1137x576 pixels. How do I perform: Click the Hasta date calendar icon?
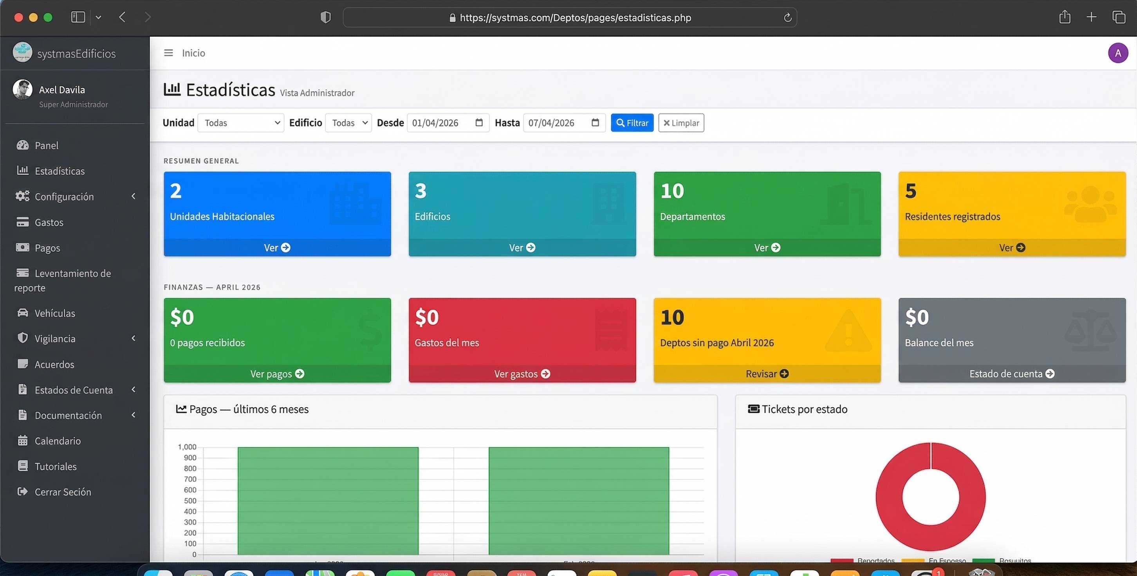click(x=595, y=122)
